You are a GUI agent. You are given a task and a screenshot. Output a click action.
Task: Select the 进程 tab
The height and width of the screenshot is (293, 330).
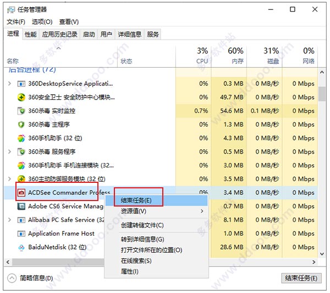click(13, 34)
